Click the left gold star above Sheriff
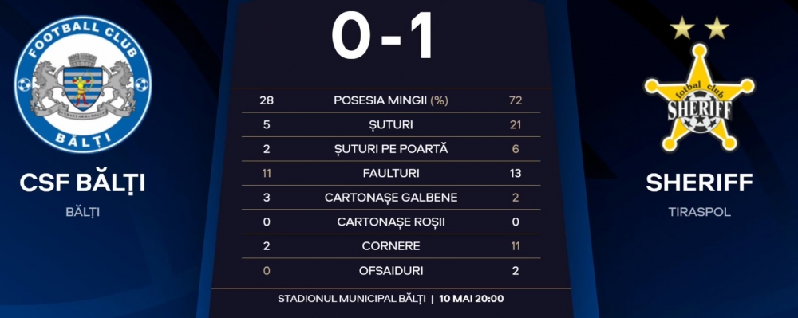Viewport: 798px width, 318px height. click(x=682, y=28)
